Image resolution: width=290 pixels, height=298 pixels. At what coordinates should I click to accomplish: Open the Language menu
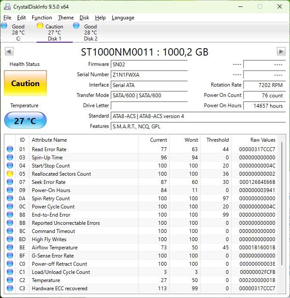[x=123, y=18]
